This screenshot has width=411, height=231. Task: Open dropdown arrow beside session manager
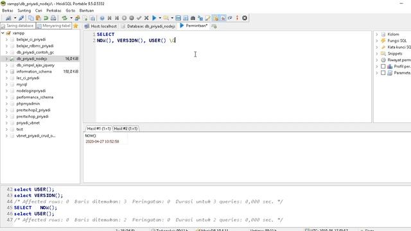(x=15, y=18)
